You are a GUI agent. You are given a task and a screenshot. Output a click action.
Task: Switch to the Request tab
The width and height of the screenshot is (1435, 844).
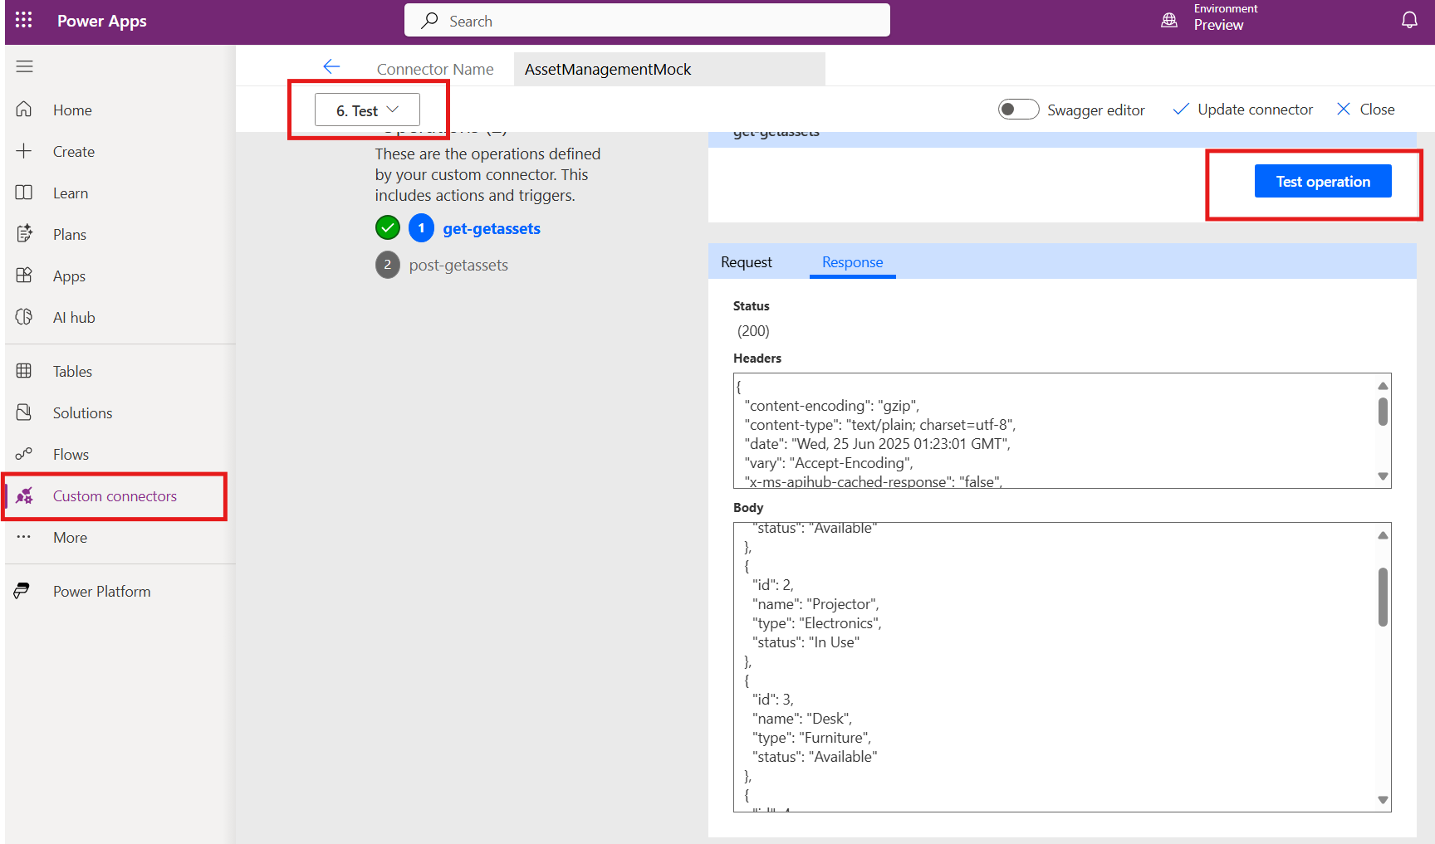point(746,261)
